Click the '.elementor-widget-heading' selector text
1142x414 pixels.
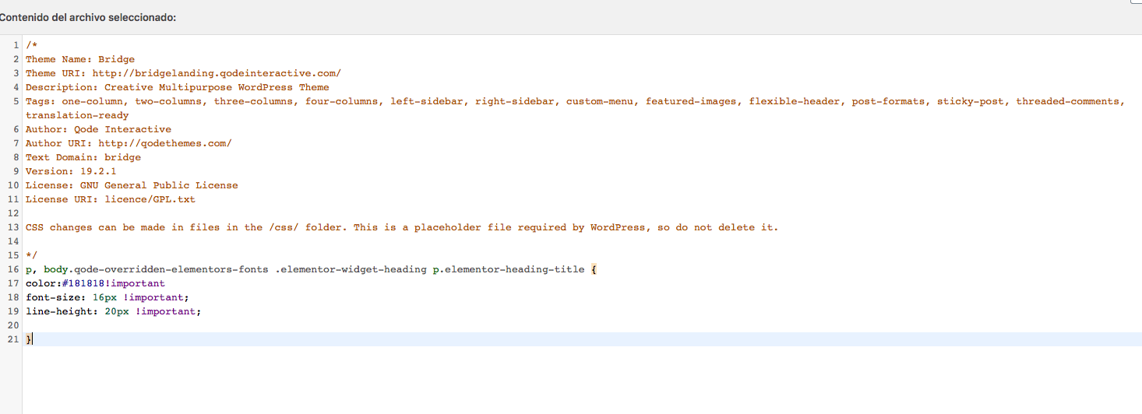351,269
